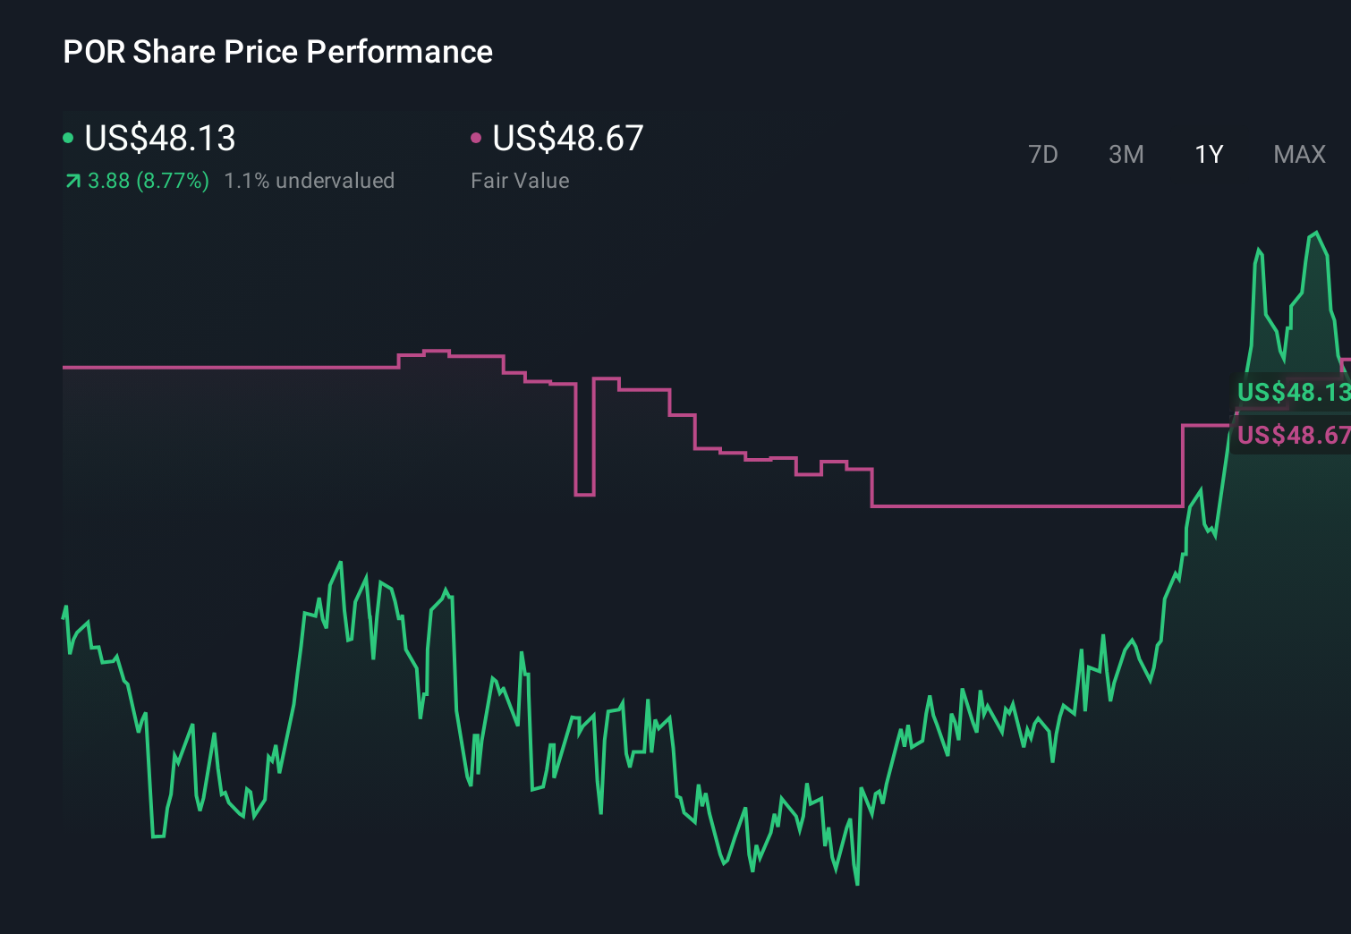Click the green share price indicator dot

[68, 137]
